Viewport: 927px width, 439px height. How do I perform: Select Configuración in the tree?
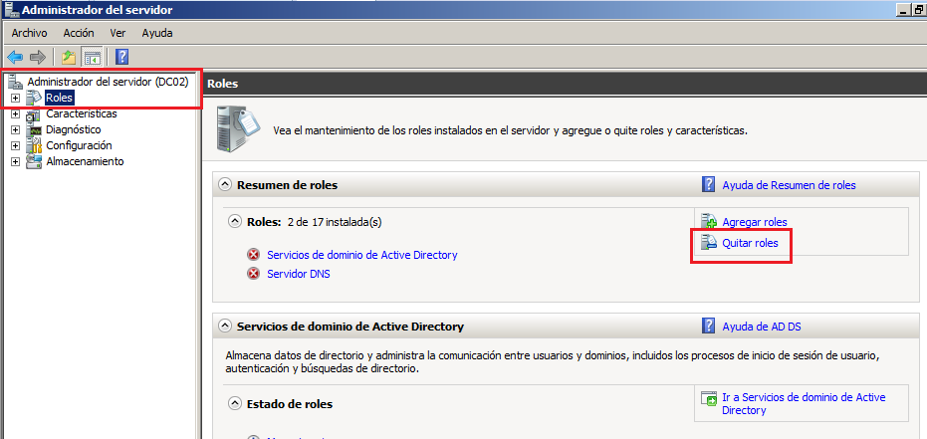tap(79, 145)
